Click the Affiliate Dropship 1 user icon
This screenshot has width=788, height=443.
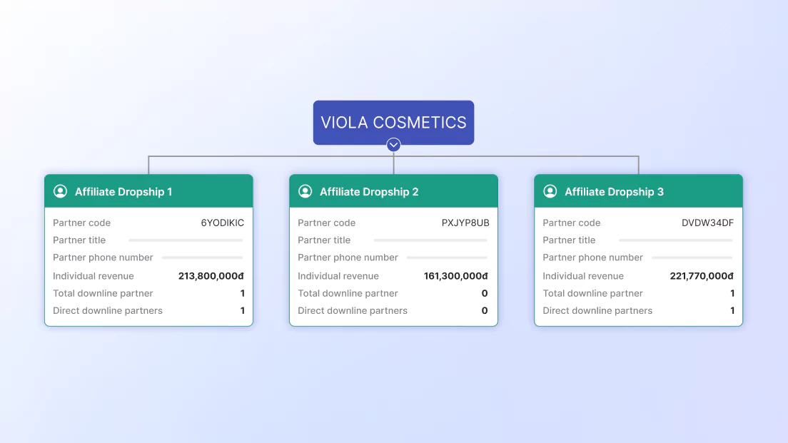click(x=60, y=191)
